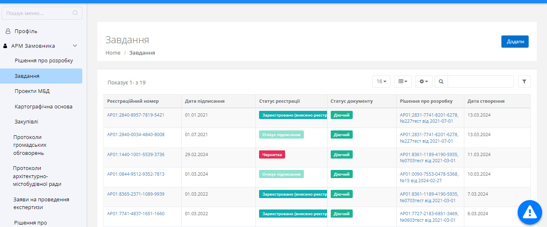
Task: Click the Home breadcrumb link
Action: [113, 53]
